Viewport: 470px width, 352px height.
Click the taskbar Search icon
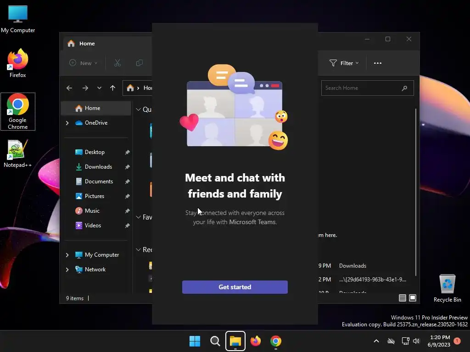click(215, 341)
